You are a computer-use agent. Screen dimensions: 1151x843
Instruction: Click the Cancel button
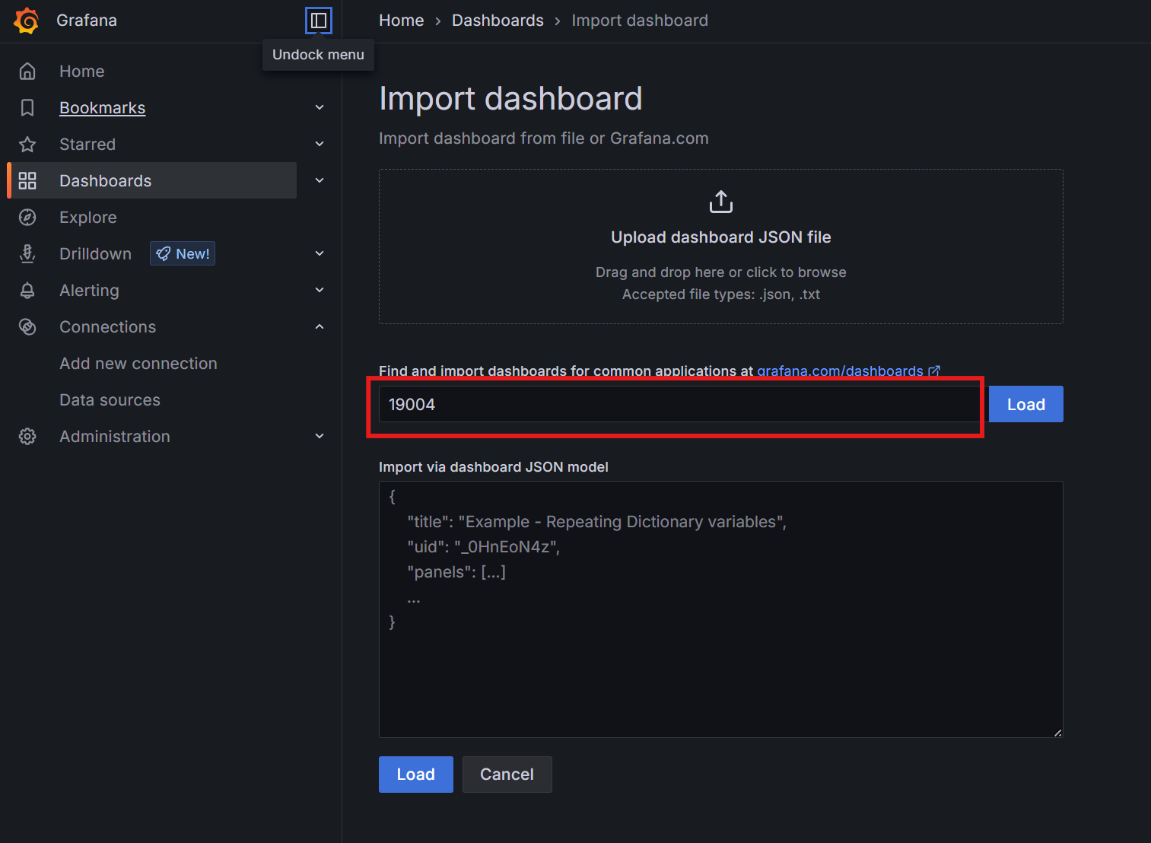(507, 775)
